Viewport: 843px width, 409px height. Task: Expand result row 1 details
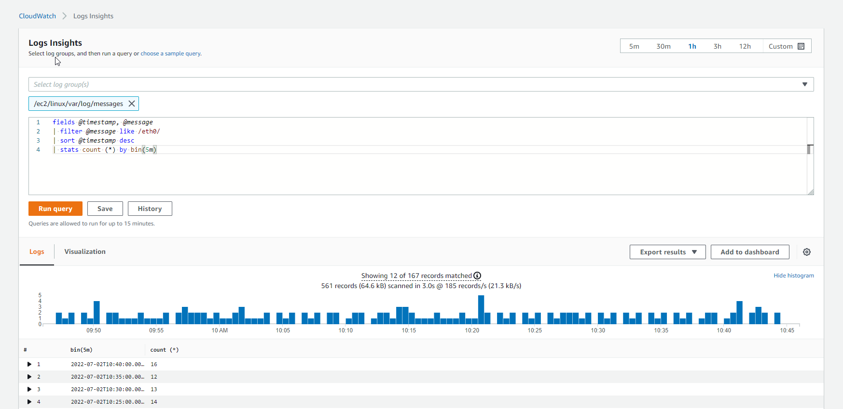tap(29, 364)
